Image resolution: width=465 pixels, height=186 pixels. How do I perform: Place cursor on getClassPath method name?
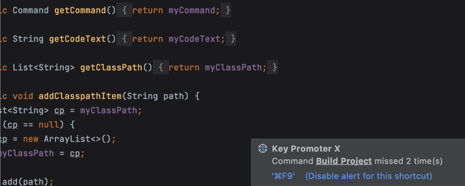click(x=111, y=67)
